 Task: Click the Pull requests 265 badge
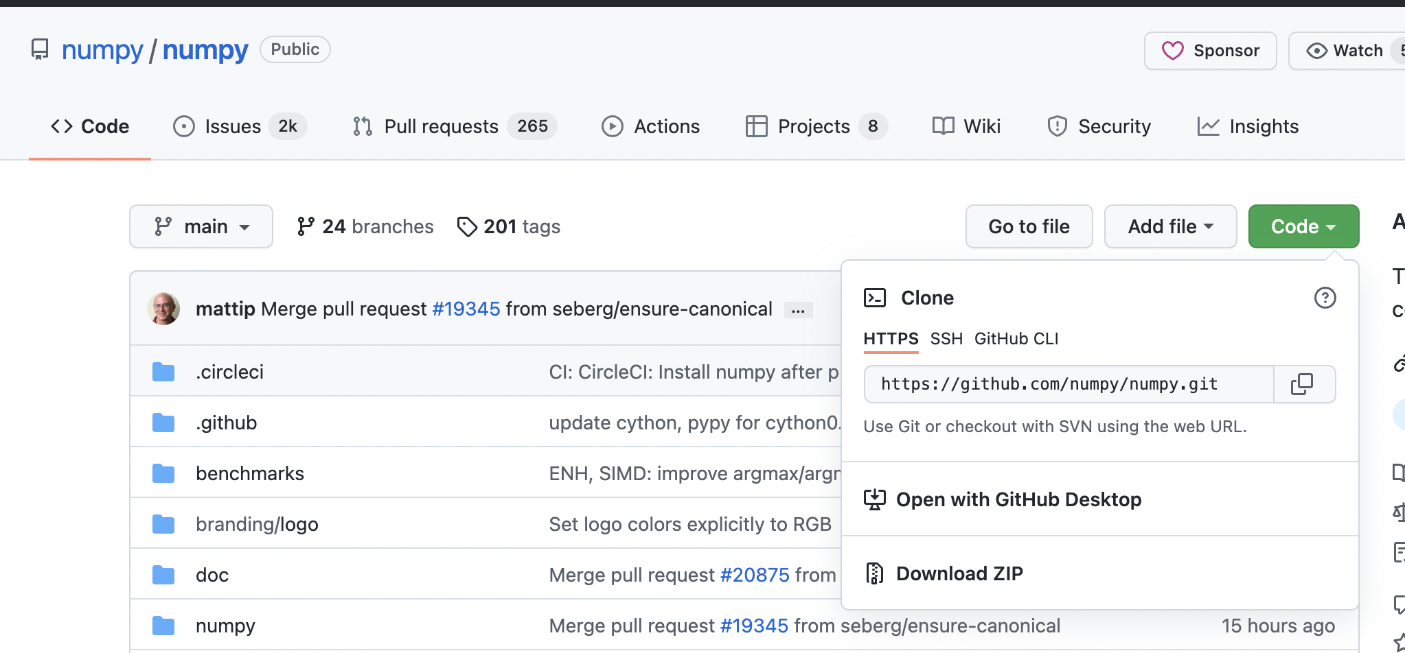(x=532, y=126)
